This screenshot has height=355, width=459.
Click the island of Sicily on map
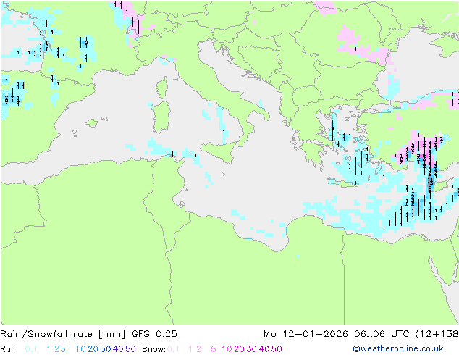point(219,151)
